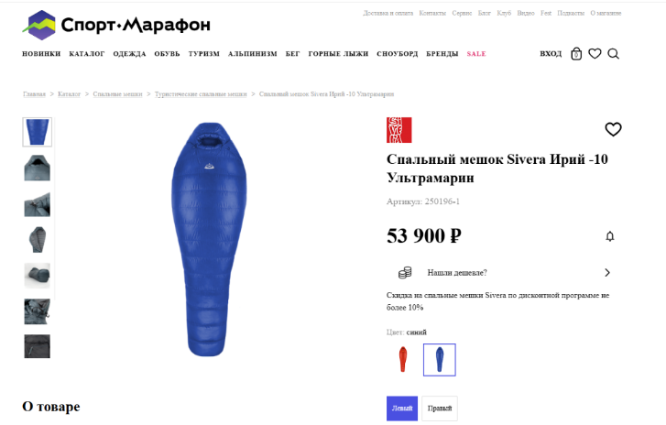Click the Sivera brand logo

(x=399, y=130)
